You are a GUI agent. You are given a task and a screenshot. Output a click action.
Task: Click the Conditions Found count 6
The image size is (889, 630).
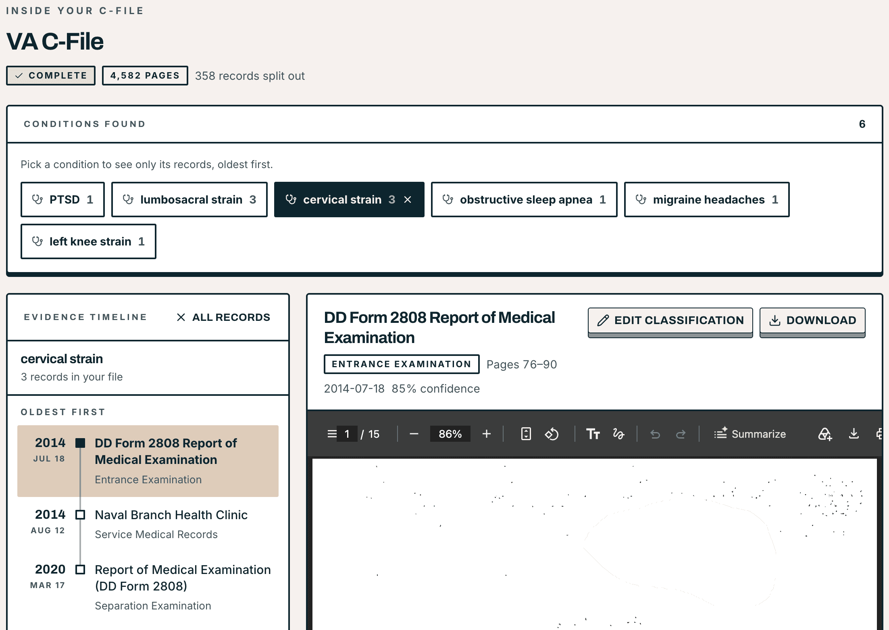(x=862, y=124)
